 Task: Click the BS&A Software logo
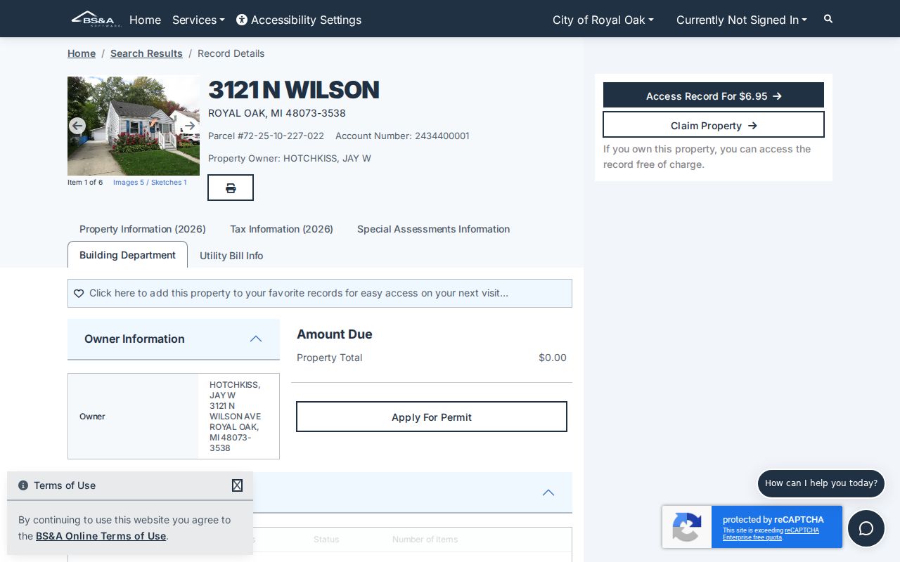[96, 19]
